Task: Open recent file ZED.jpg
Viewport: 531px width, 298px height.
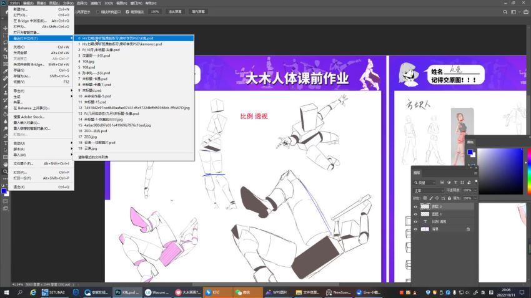Action: pyautogui.click(x=134, y=137)
